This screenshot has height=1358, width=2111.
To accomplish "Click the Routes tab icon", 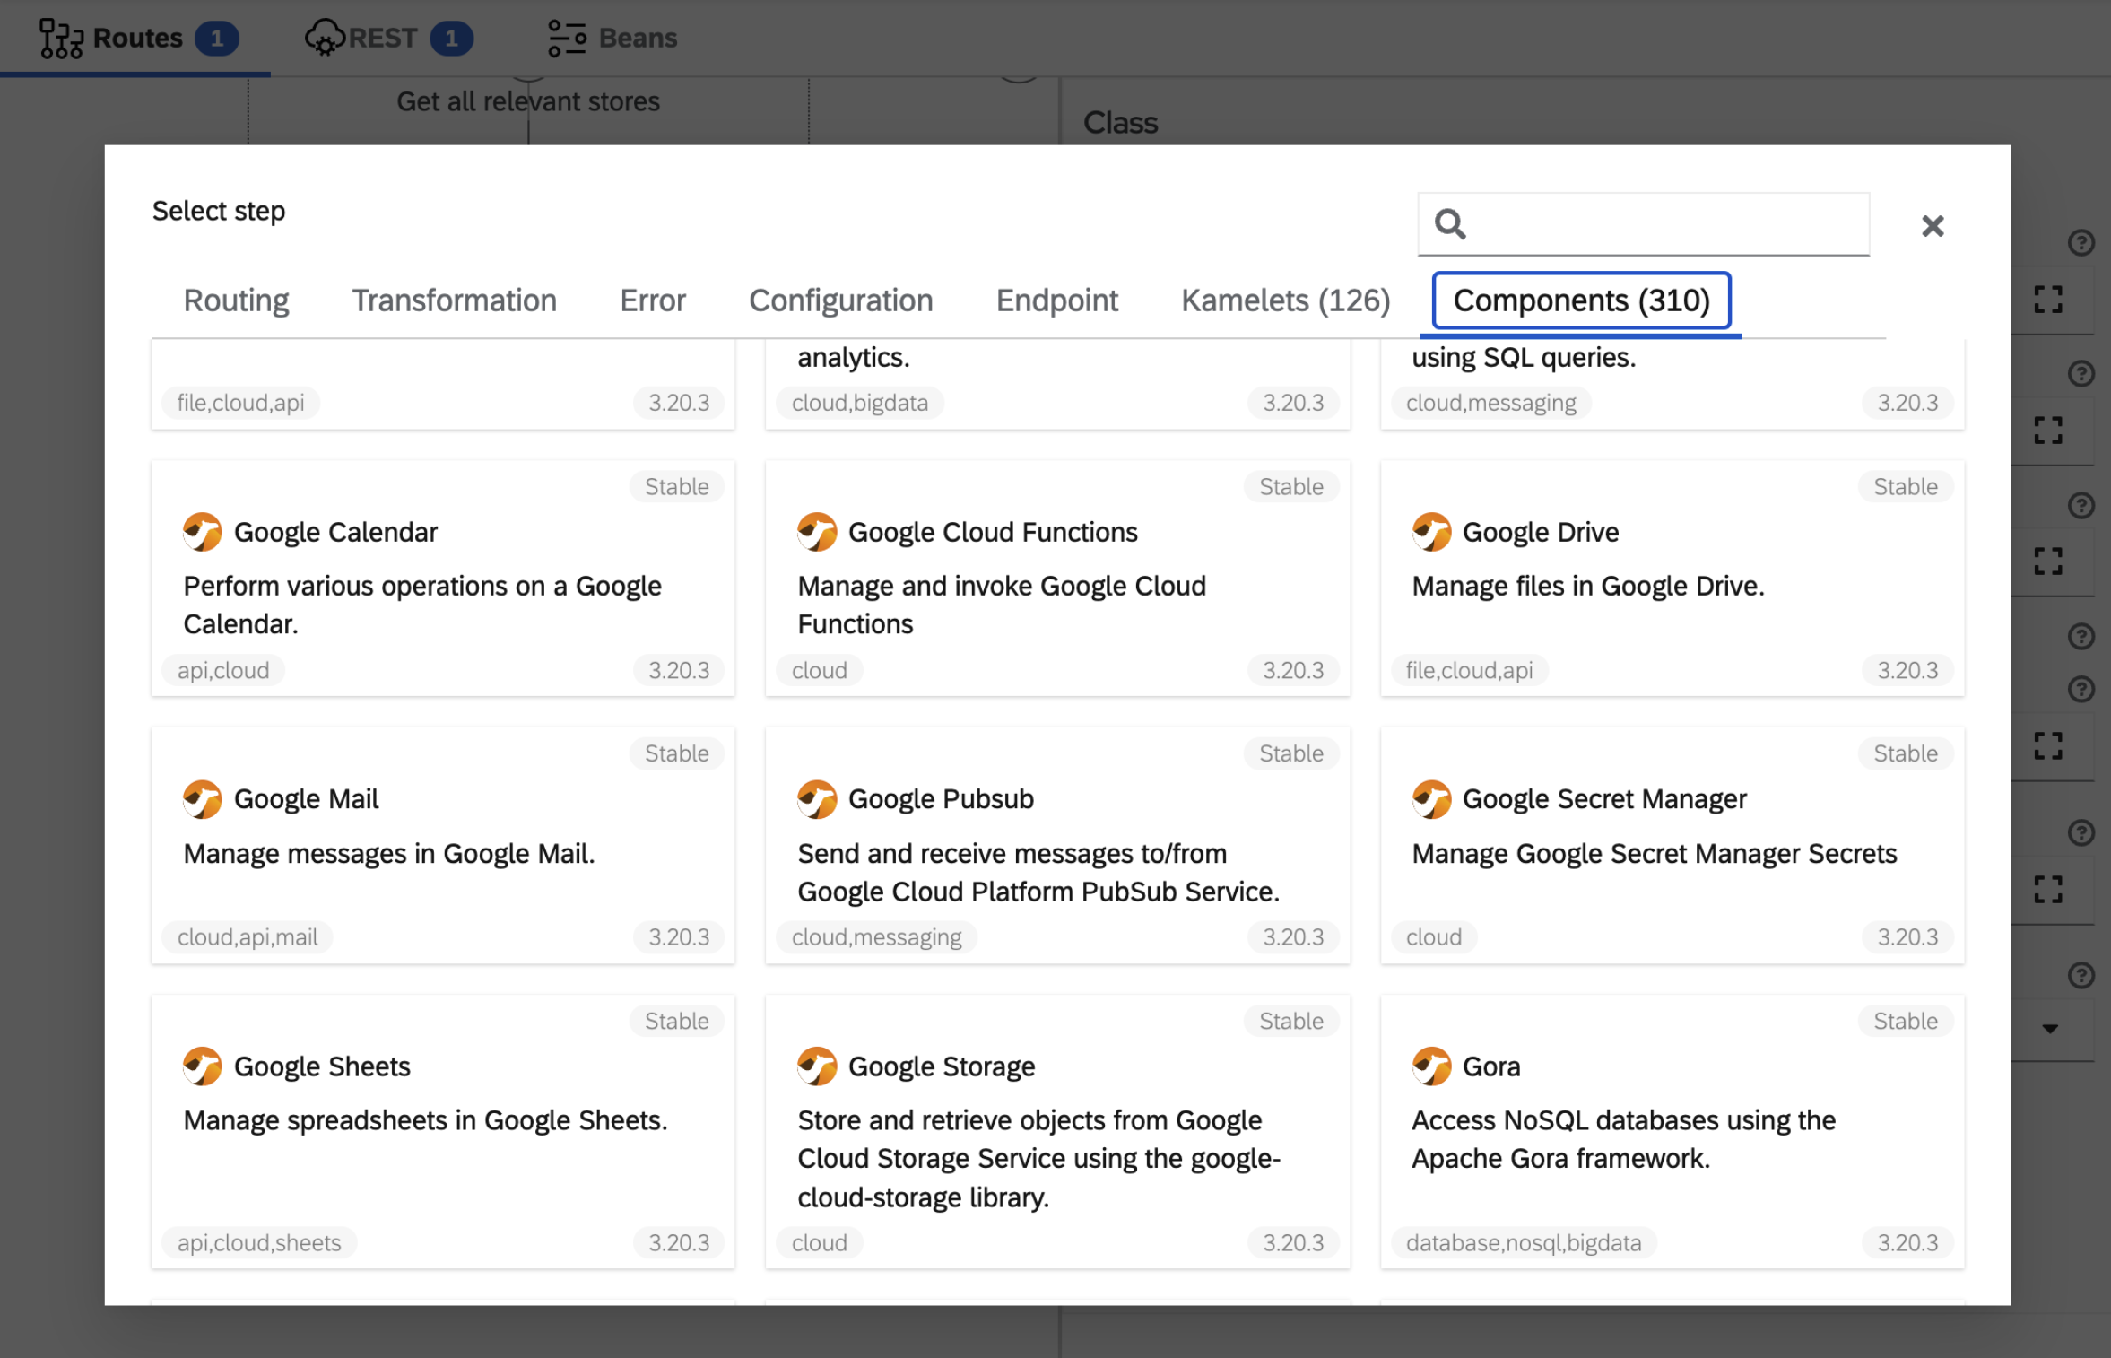I will coord(61,39).
